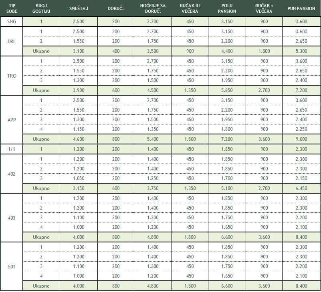Click 1.250 for 402 guest 3
Viewport: 321px width, 292px height.
pyautogui.click(x=153, y=178)
